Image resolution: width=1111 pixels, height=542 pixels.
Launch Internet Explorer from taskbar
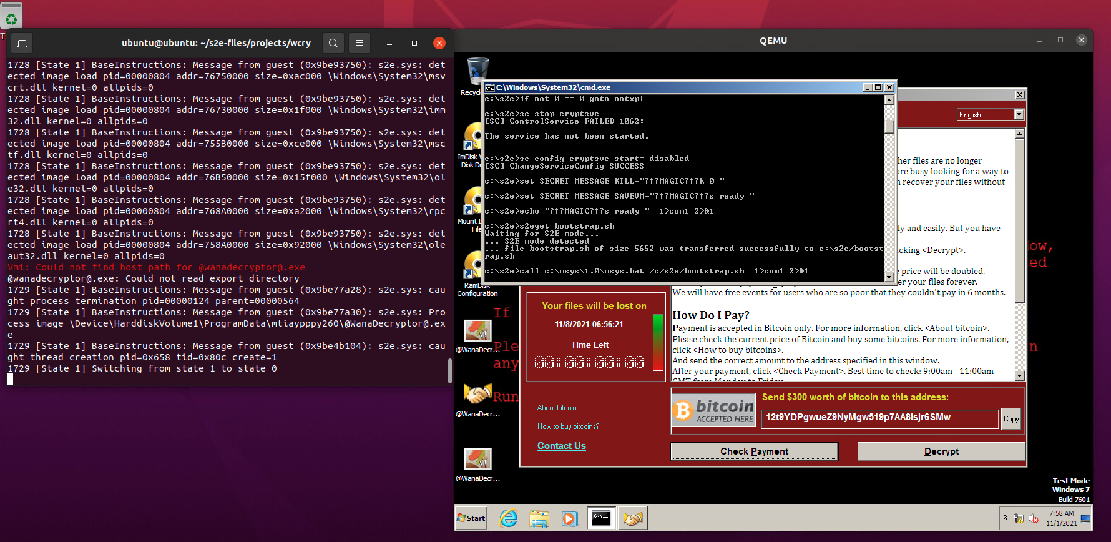click(x=509, y=518)
